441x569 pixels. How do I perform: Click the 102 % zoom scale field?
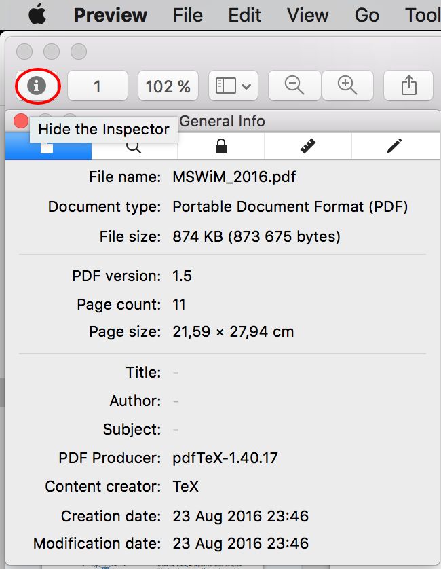(x=168, y=86)
